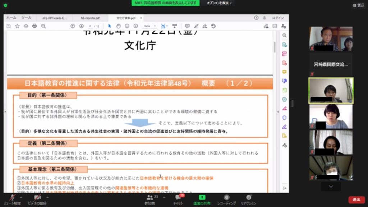Save the PDF with the disk icon
Image resolution: width=368 pixels, height=207 pixels.
(x=9, y=26)
